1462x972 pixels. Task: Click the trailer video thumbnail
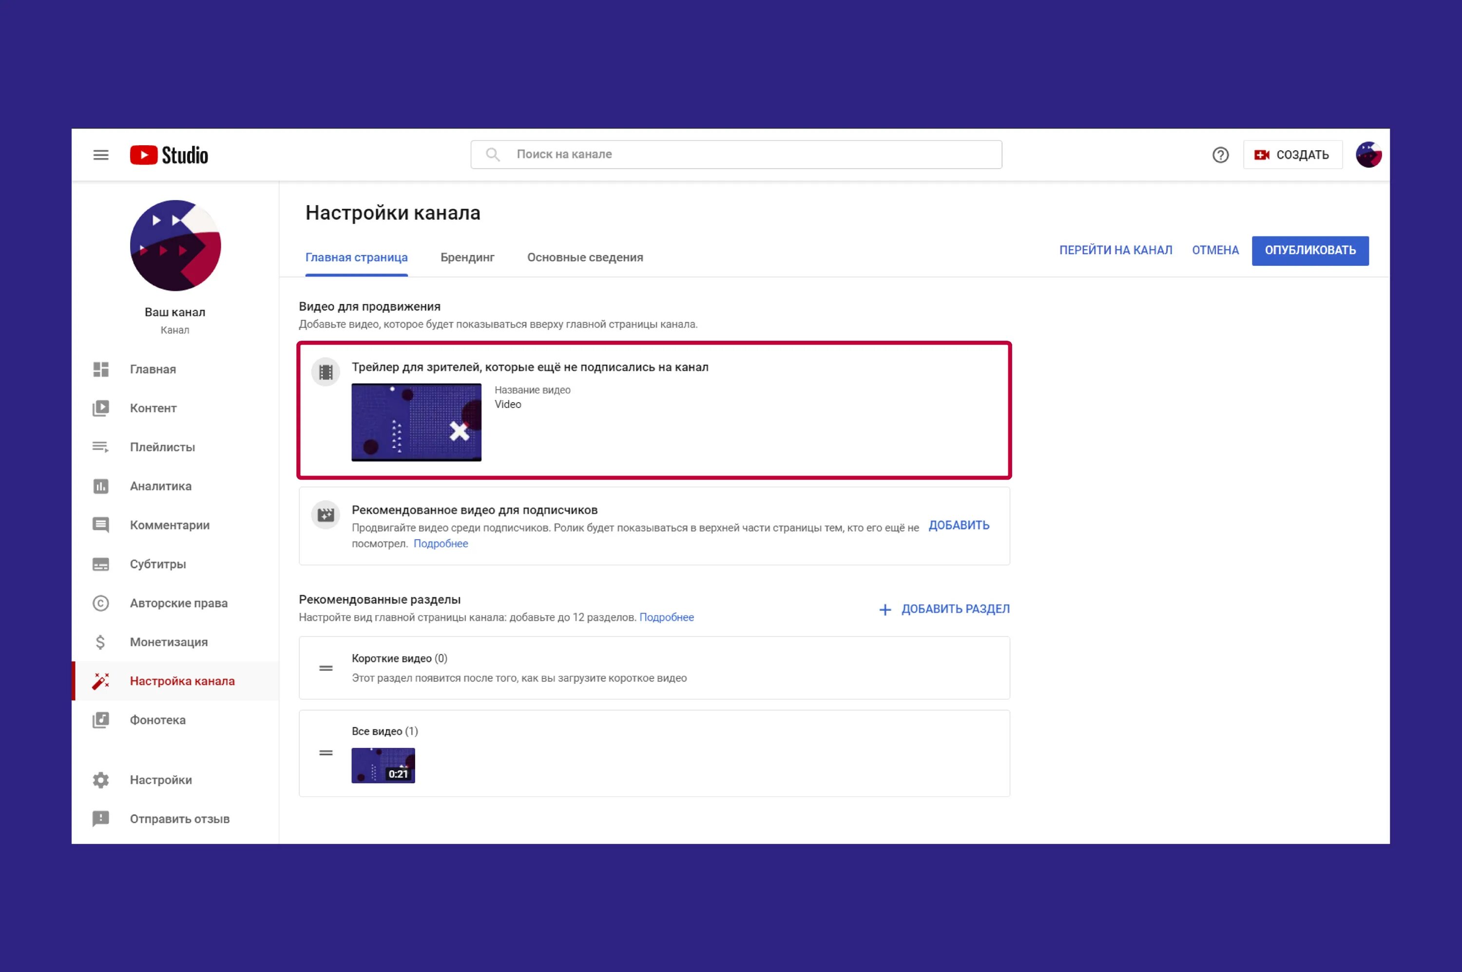(x=417, y=422)
